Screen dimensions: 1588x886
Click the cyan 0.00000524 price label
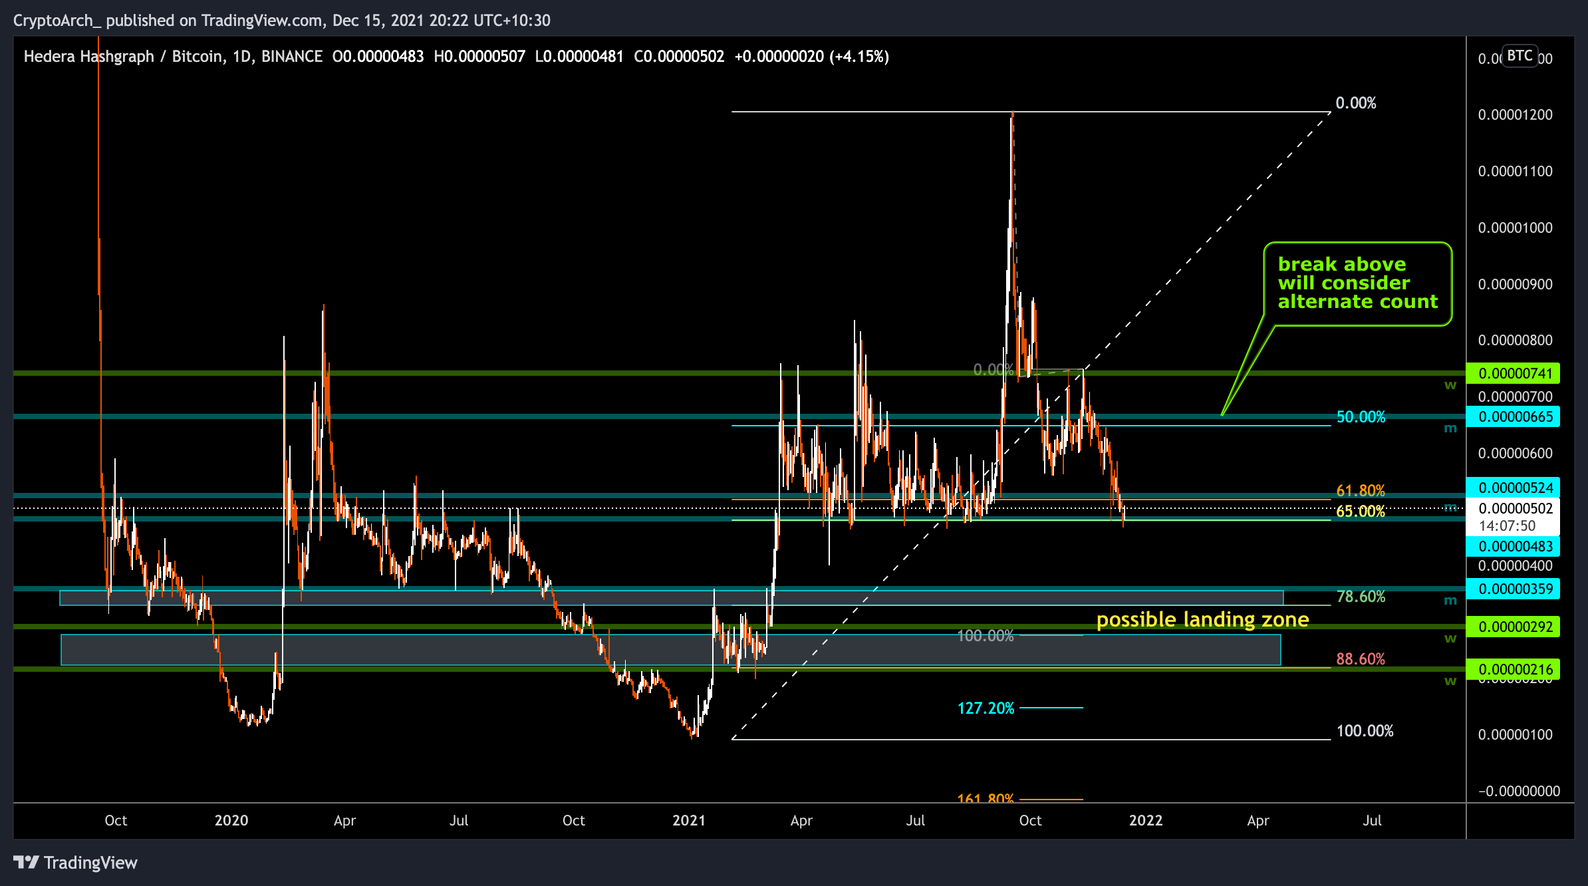(x=1513, y=488)
